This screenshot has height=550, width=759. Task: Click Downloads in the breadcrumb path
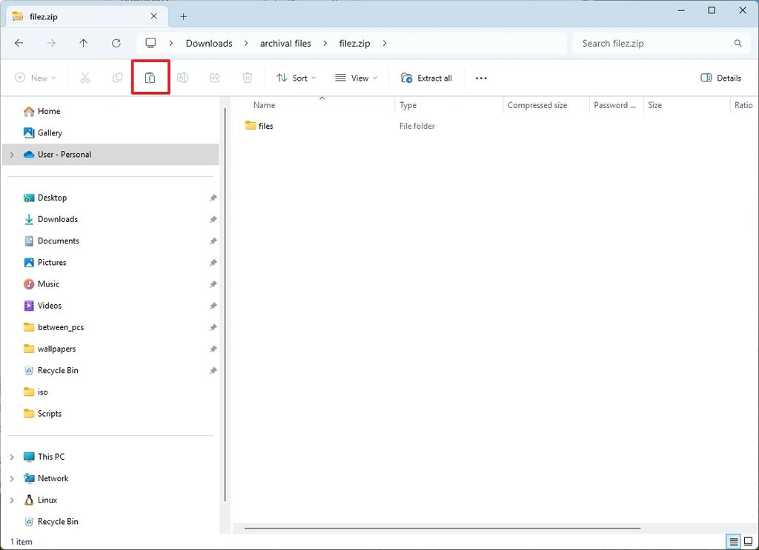[x=209, y=43]
